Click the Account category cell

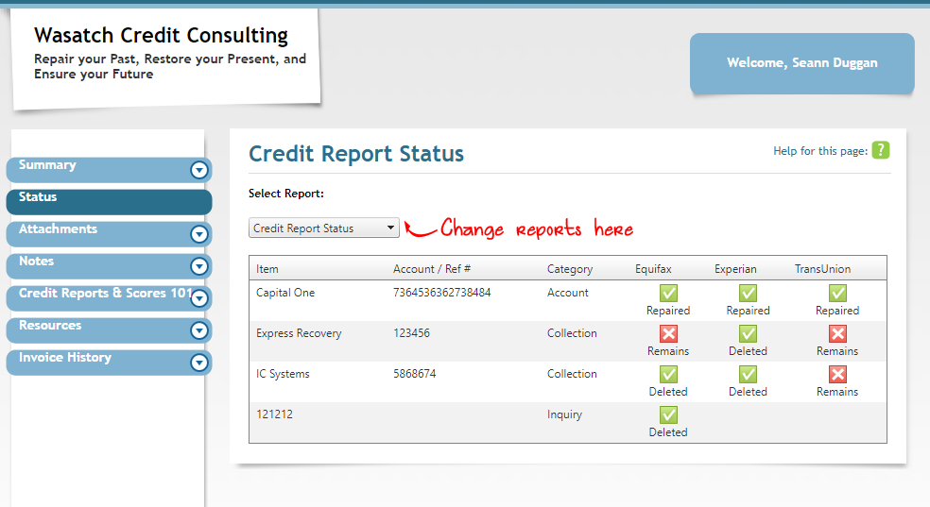click(568, 293)
